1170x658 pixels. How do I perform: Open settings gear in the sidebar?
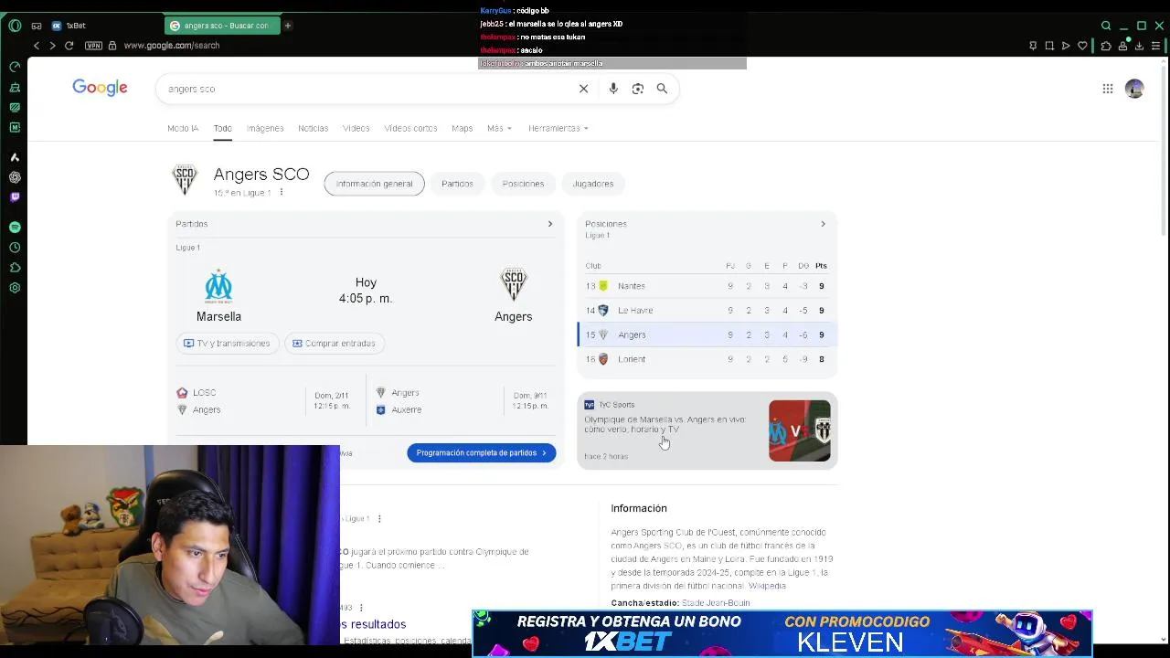15,288
